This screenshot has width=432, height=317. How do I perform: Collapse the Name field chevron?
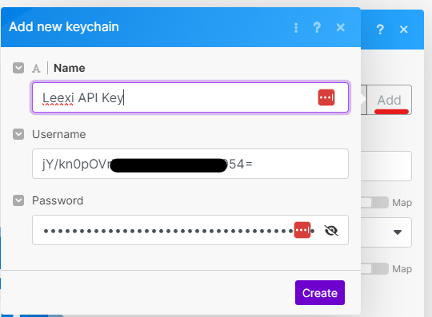pyautogui.click(x=18, y=68)
